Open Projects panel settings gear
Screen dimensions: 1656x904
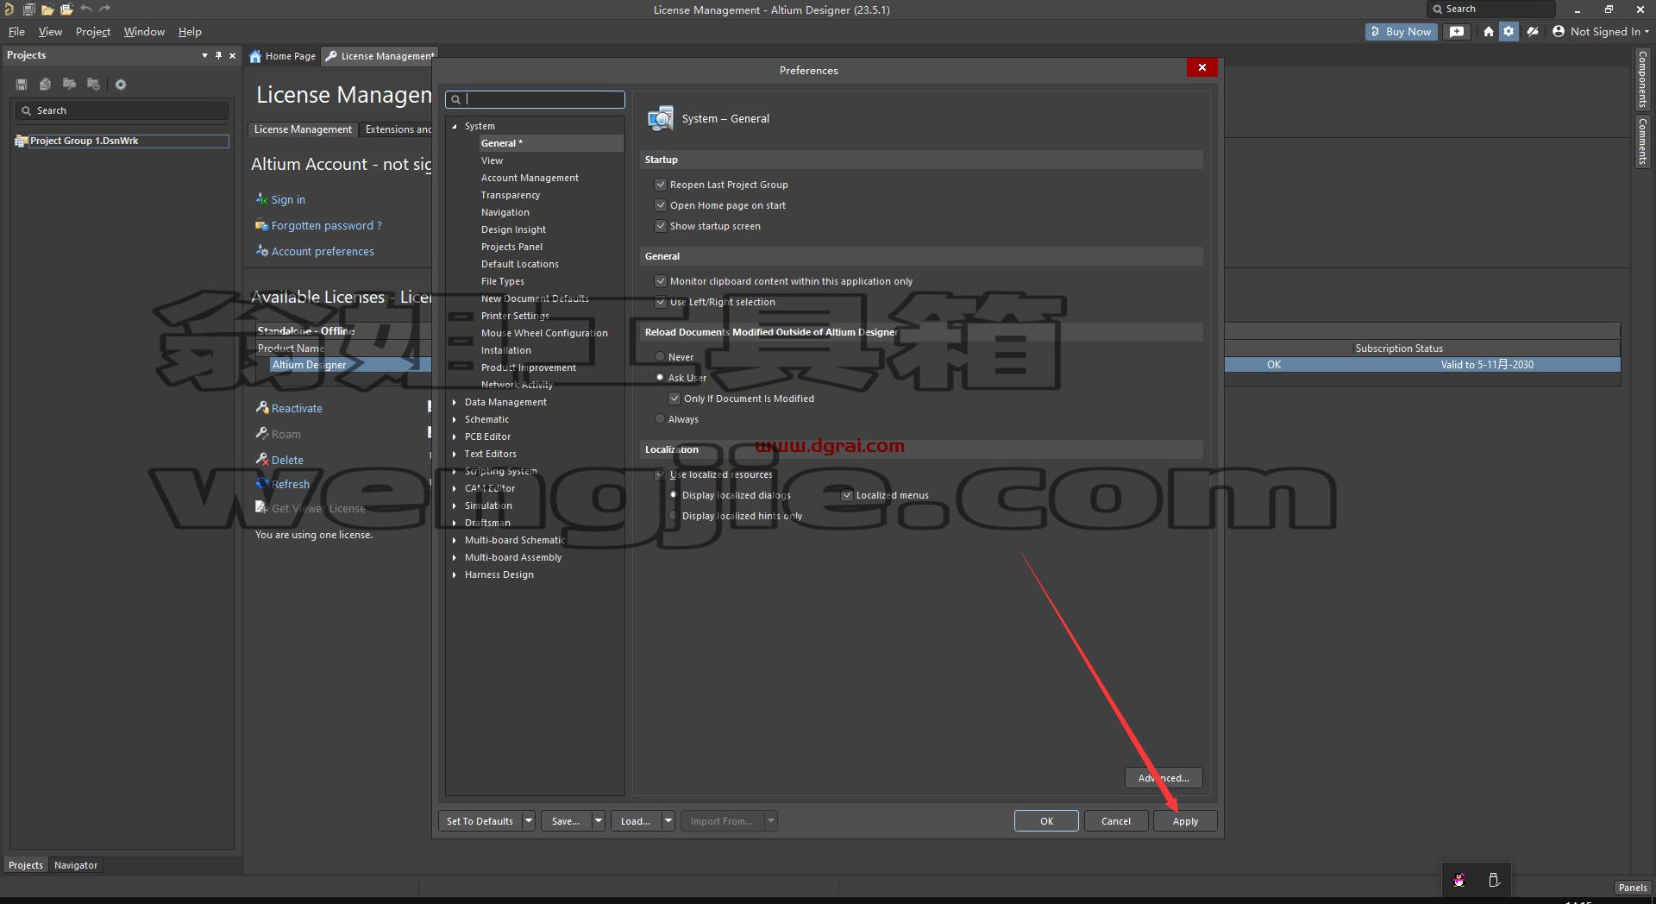(x=121, y=85)
